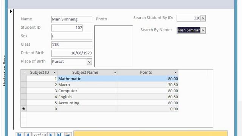Click the select-all corner of subform datasheet

coord(23,73)
